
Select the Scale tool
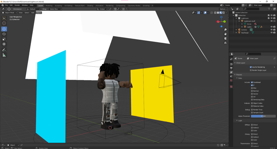click(x=4, y=39)
